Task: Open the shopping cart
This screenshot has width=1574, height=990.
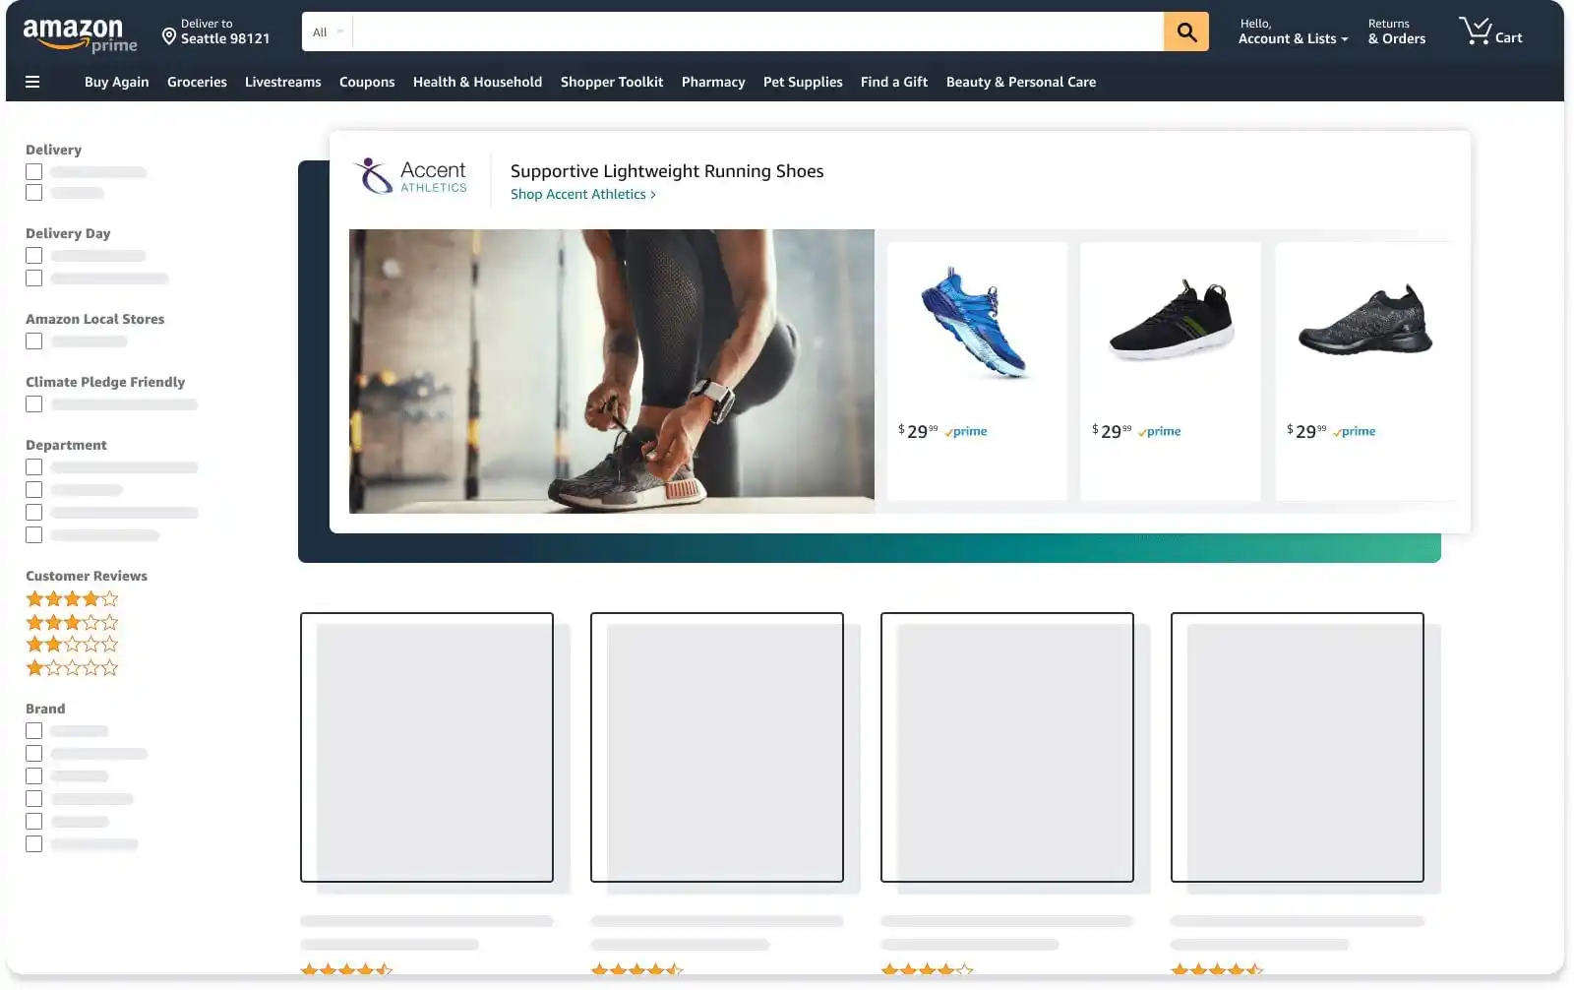Action: click(1490, 31)
